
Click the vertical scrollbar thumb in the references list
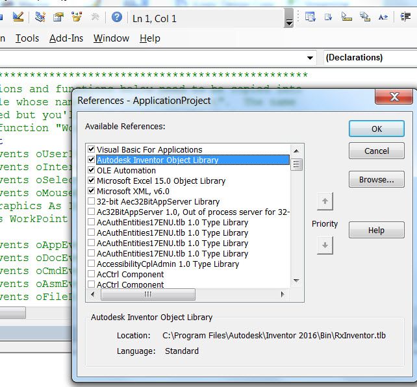296,164
